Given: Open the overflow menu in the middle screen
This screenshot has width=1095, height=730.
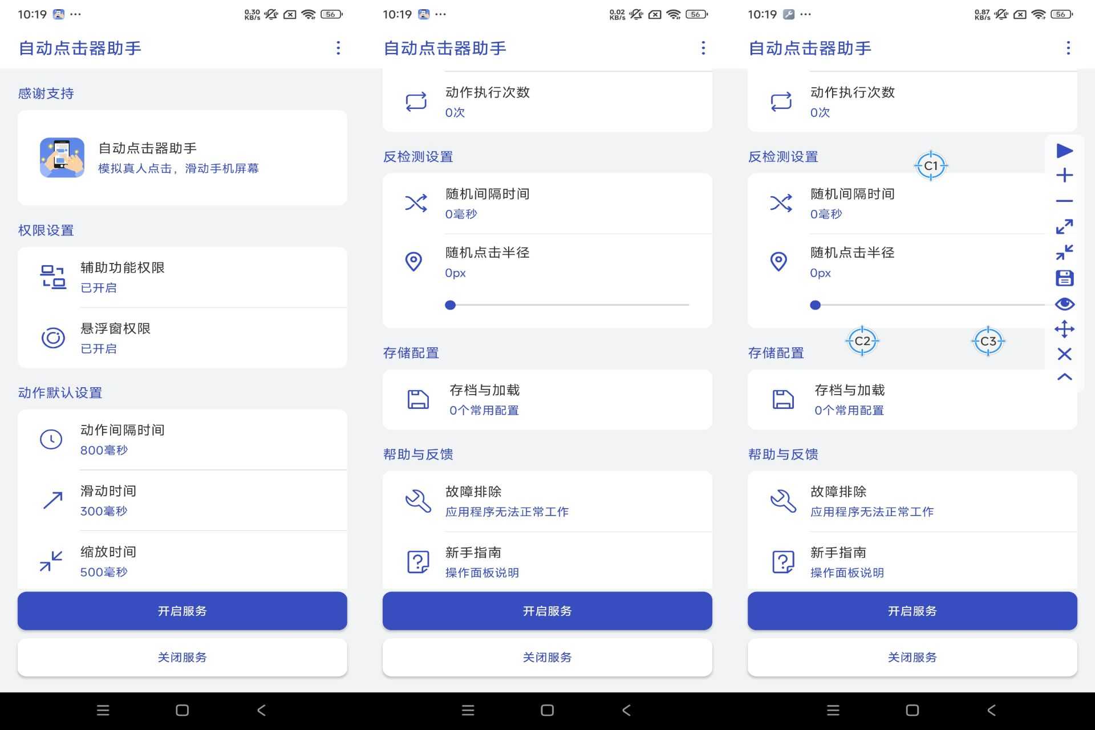Looking at the screenshot, I should coord(703,48).
